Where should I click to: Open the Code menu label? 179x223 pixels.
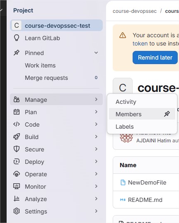point(32,125)
